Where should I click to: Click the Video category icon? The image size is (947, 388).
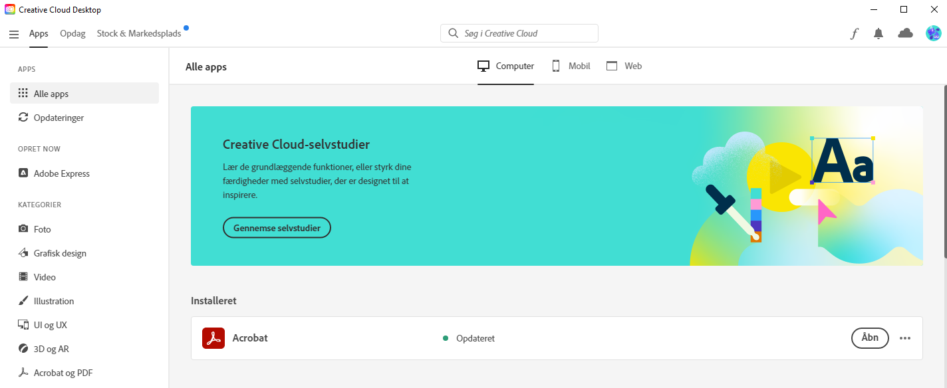click(x=23, y=277)
